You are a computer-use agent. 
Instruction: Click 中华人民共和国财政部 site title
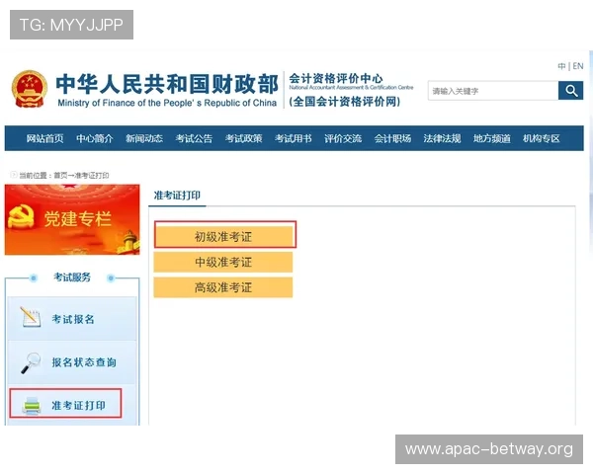[167, 84]
